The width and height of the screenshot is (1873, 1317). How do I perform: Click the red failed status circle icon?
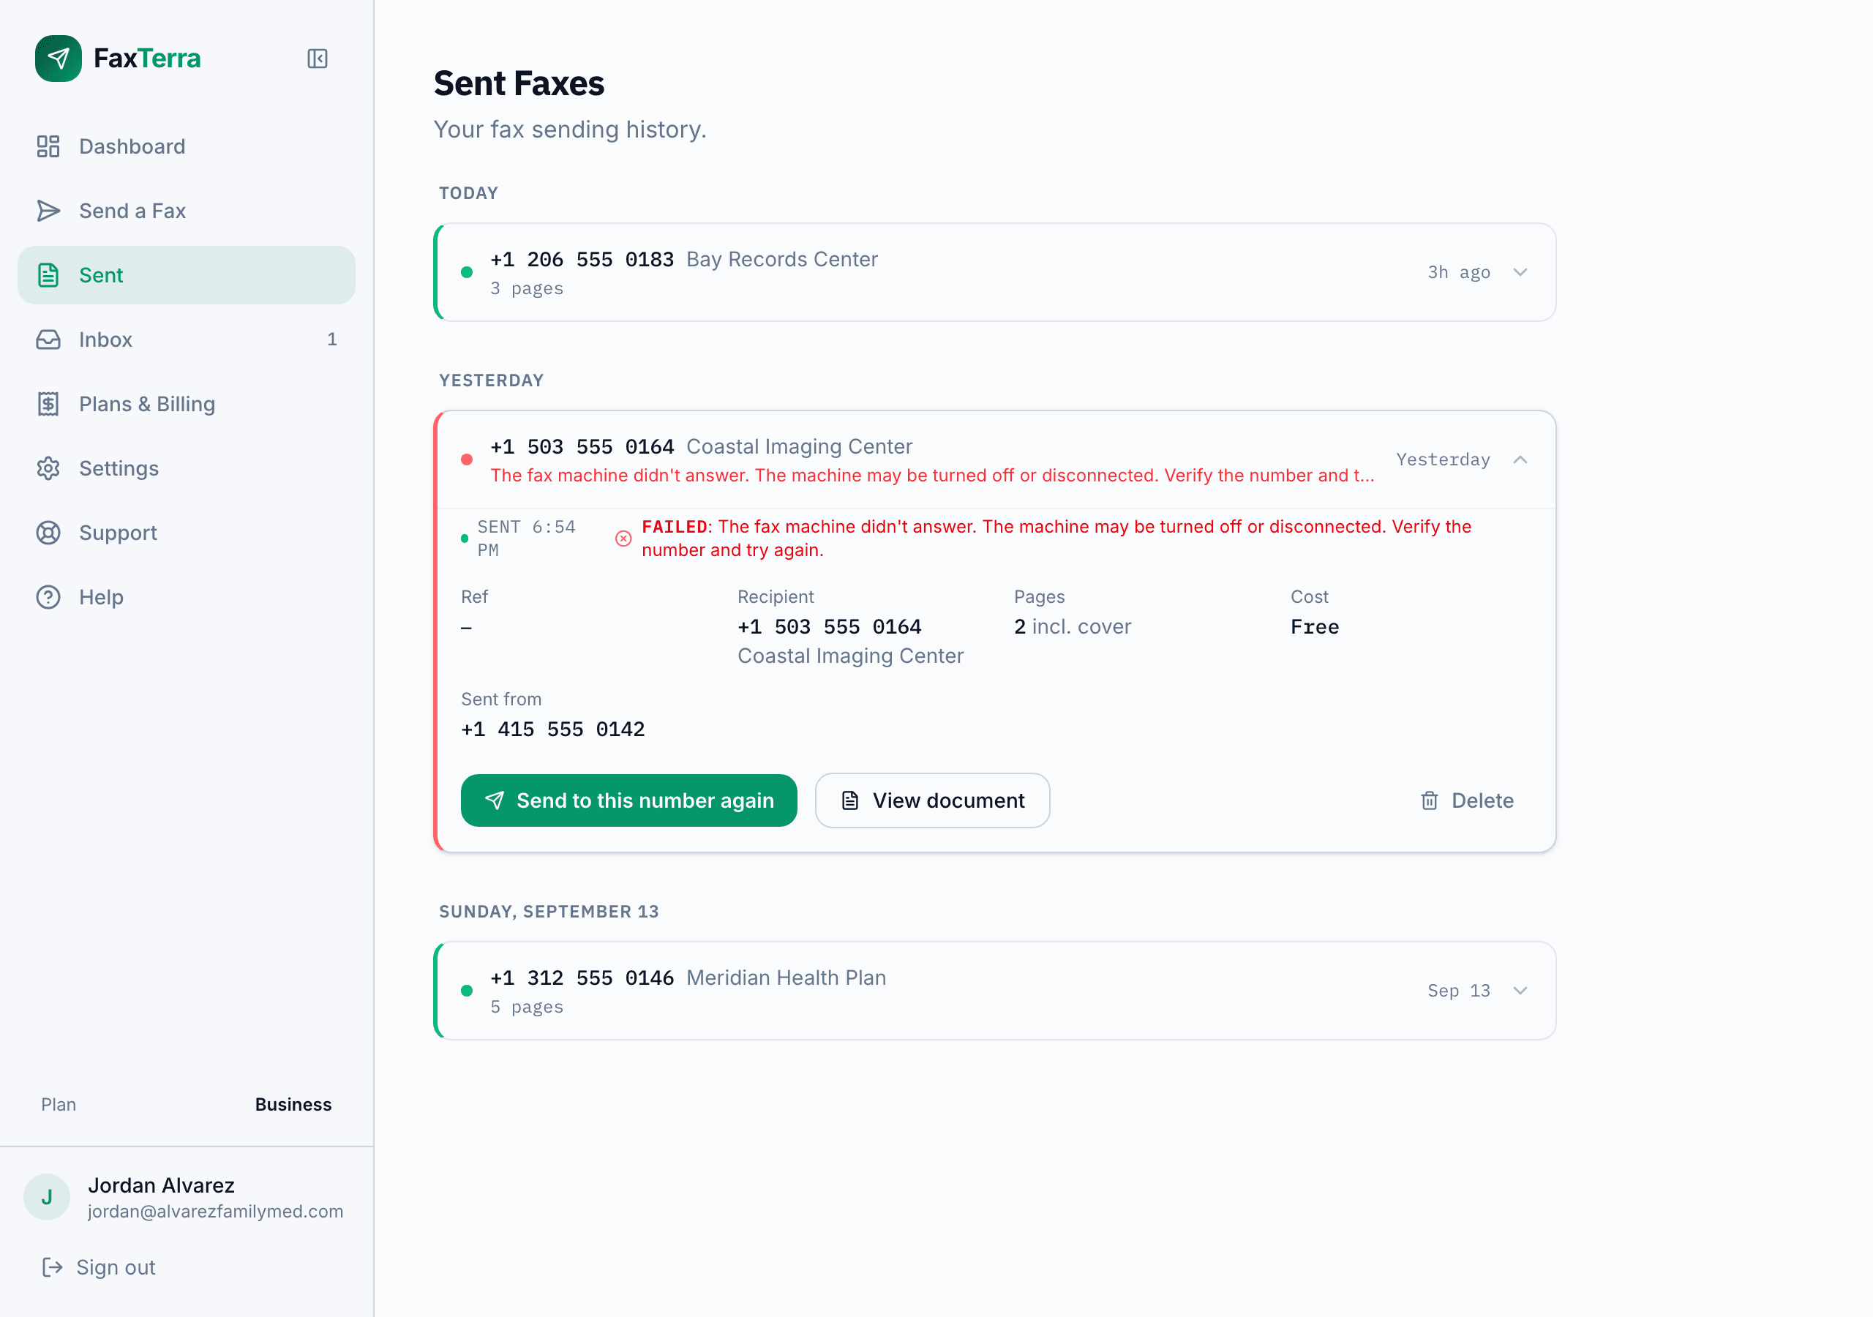pyautogui.click(x=623, y=539)
